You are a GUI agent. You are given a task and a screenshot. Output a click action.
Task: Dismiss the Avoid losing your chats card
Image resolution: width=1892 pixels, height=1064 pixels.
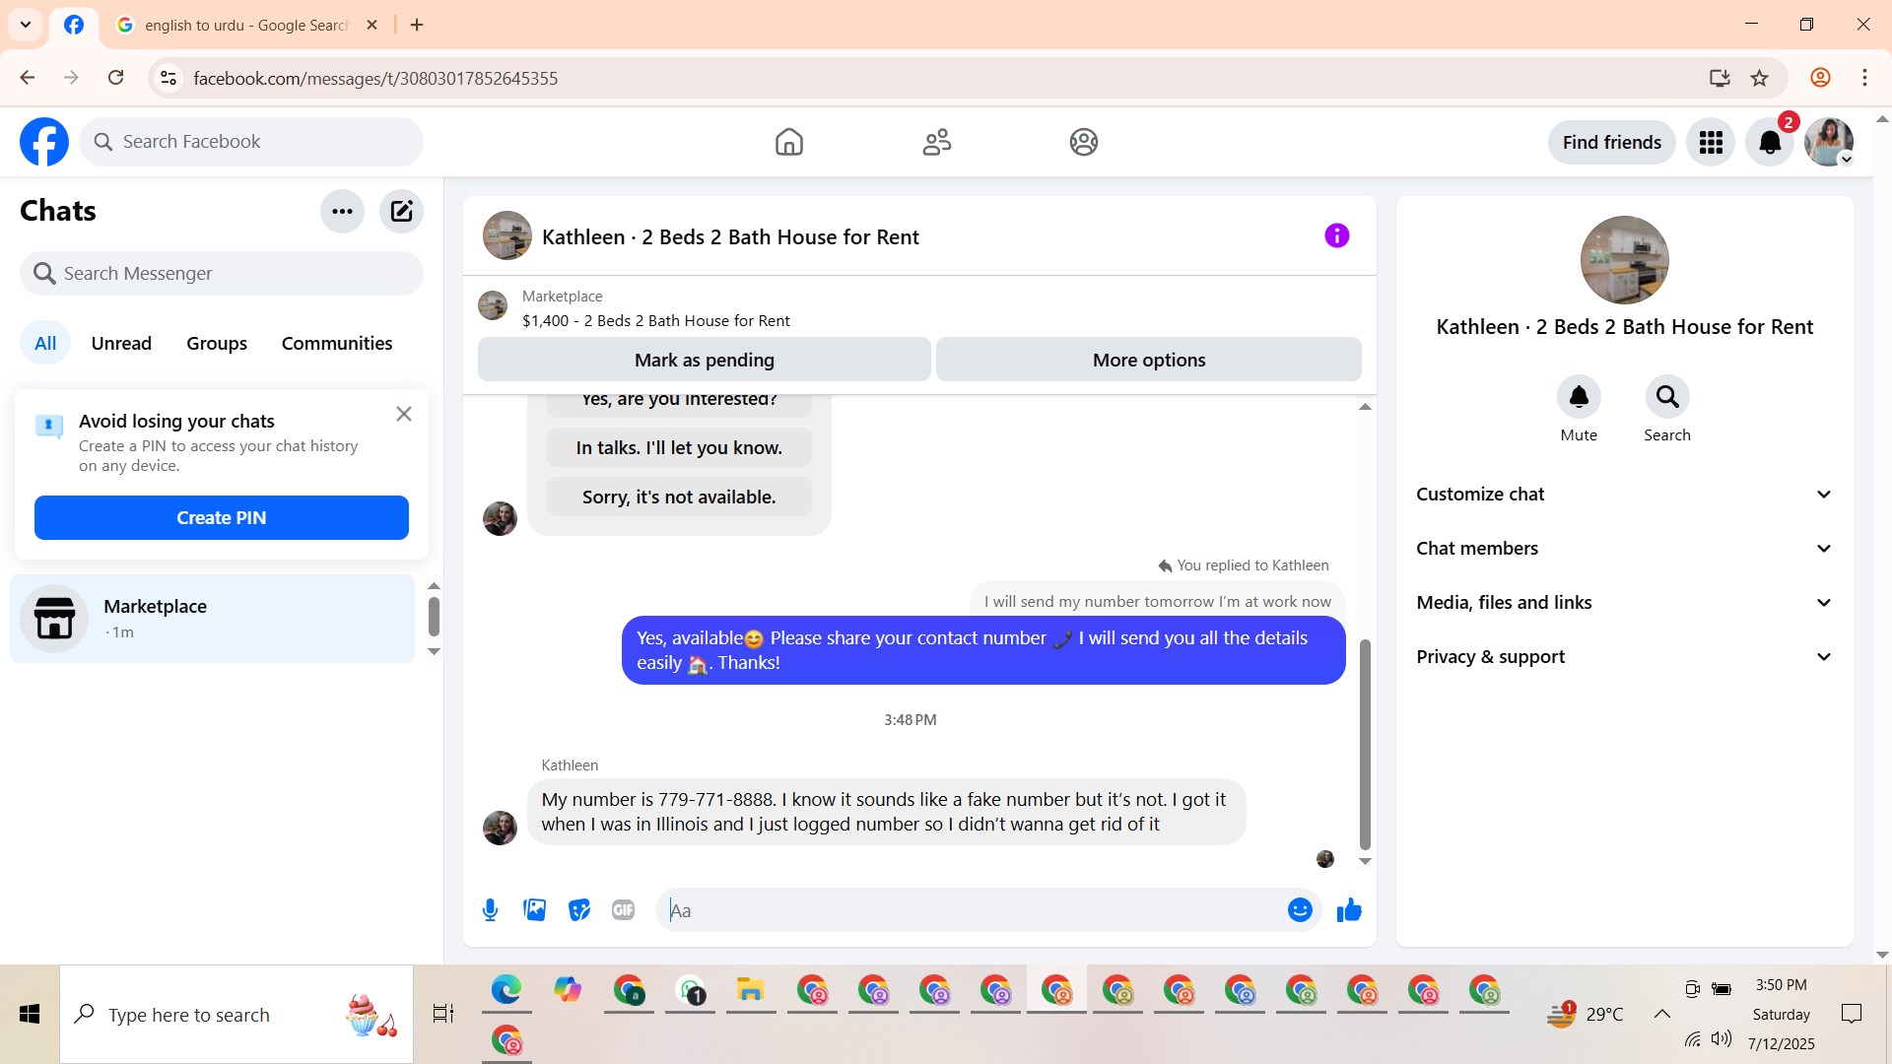point(404,414)
